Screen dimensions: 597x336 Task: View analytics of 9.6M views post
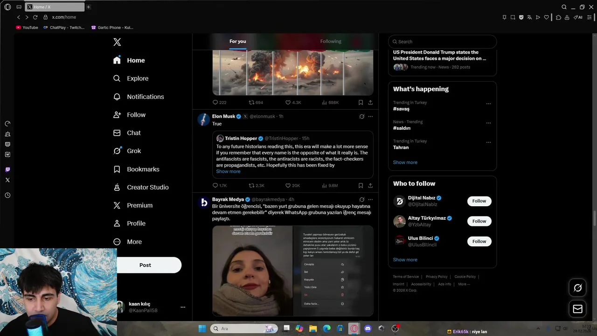[330, 185]
